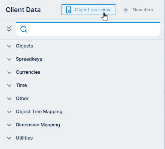This screenshot has height=149, width=165.
Task: Focus the search input field
Action: tap(88, 29)
